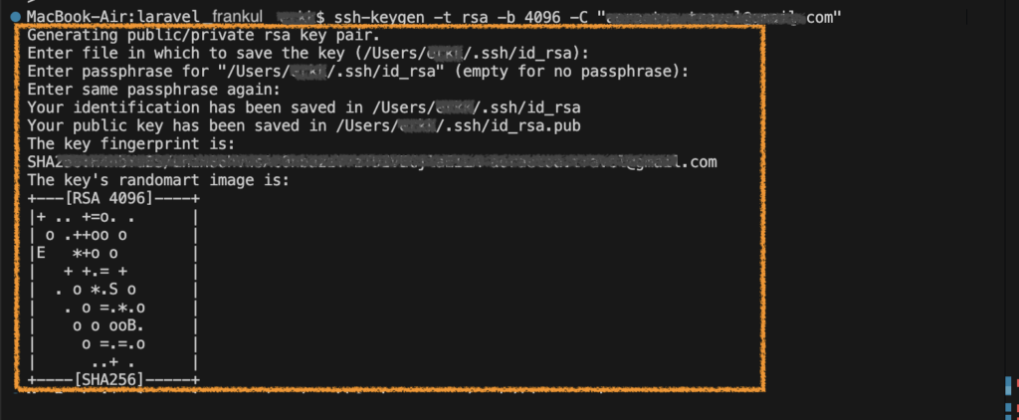The image size is (1019, 420).
Task: Click the [RSA 4096] randomart header
Action: [x=109, y=198]
